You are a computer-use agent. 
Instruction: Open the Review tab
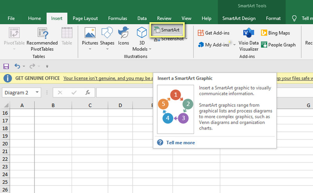pos(164,18)
